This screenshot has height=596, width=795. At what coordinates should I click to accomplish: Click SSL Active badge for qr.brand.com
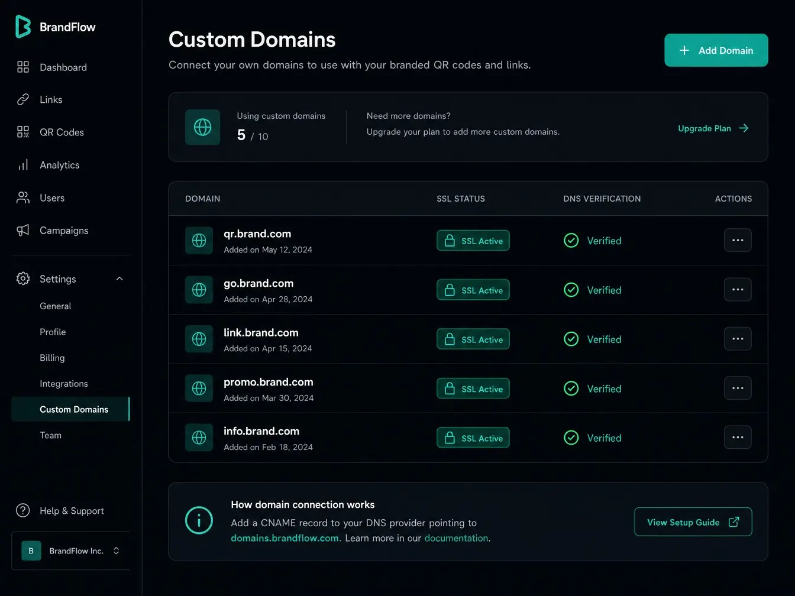(x=473, y=241)
